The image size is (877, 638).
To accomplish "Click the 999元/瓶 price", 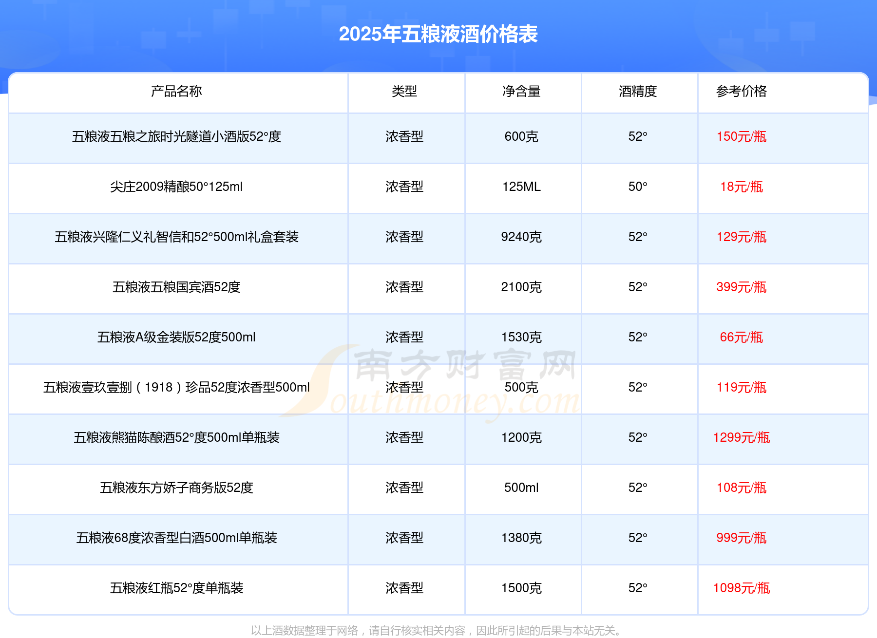I will pyautogui.click(x=742, y=538).
